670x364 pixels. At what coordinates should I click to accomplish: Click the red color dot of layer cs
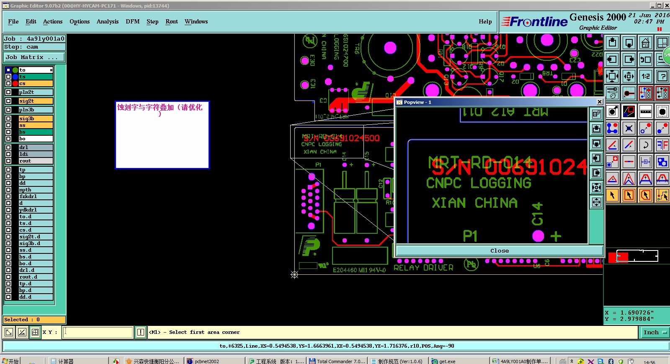pos(15,83)
